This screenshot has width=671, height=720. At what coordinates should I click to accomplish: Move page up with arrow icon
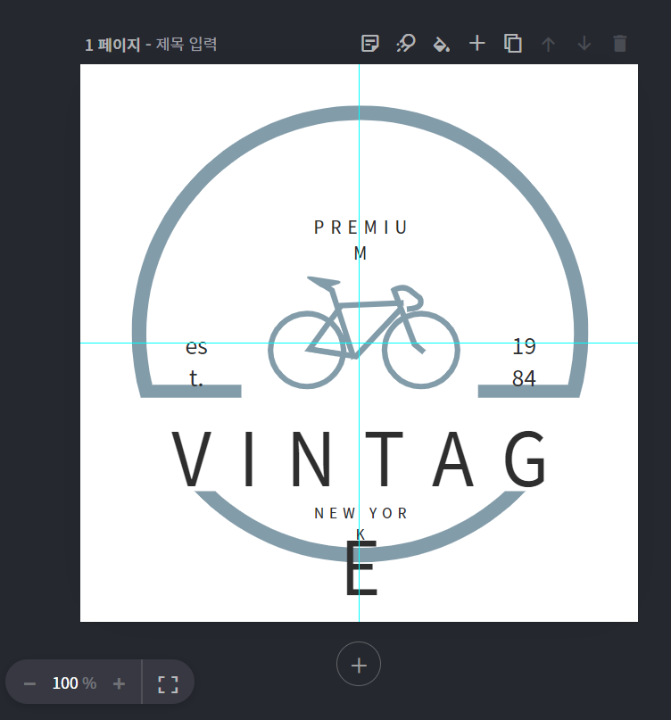pos(549,44)
